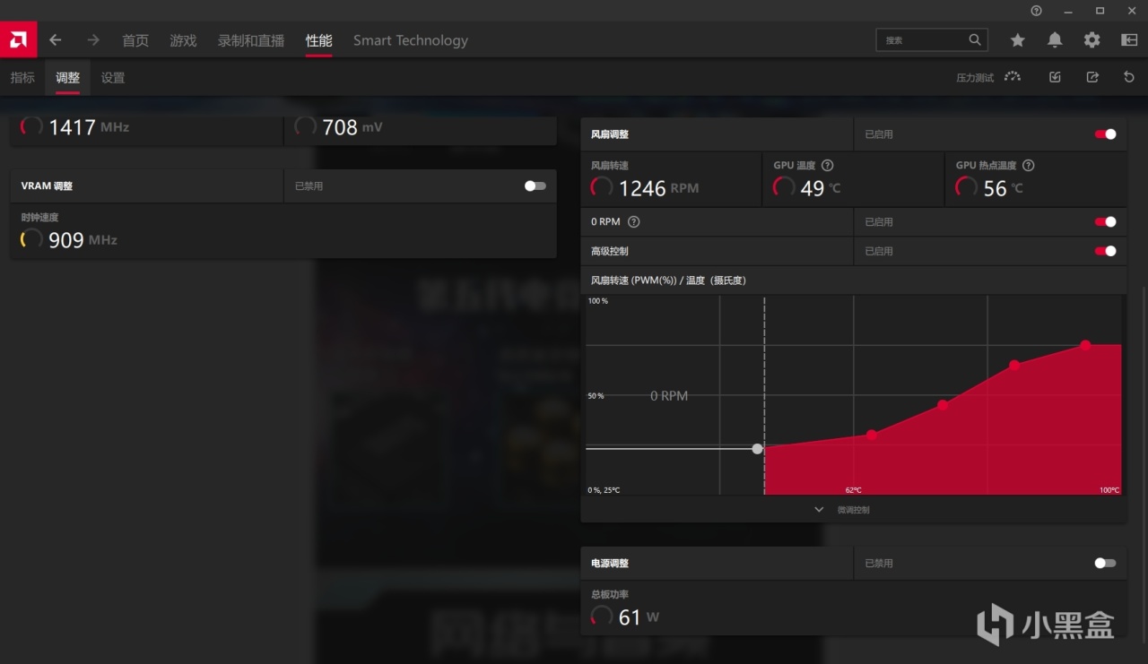This screenshot has width=1148, height=664.
Task: Click the fan curve chart title text
Action: tap(668, 280)
